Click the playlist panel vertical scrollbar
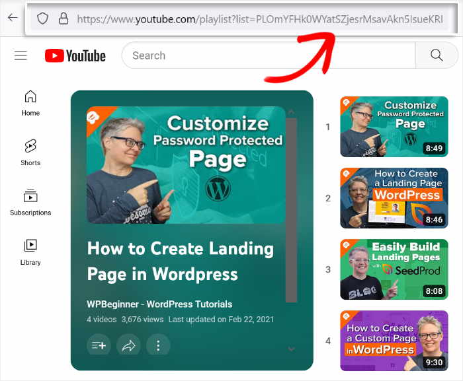The height and width of the screenshot is (381, 463). click(291, 211)
